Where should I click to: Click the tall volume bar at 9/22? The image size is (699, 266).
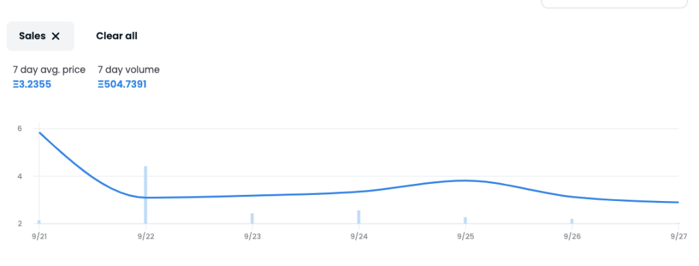click(145, 195)
